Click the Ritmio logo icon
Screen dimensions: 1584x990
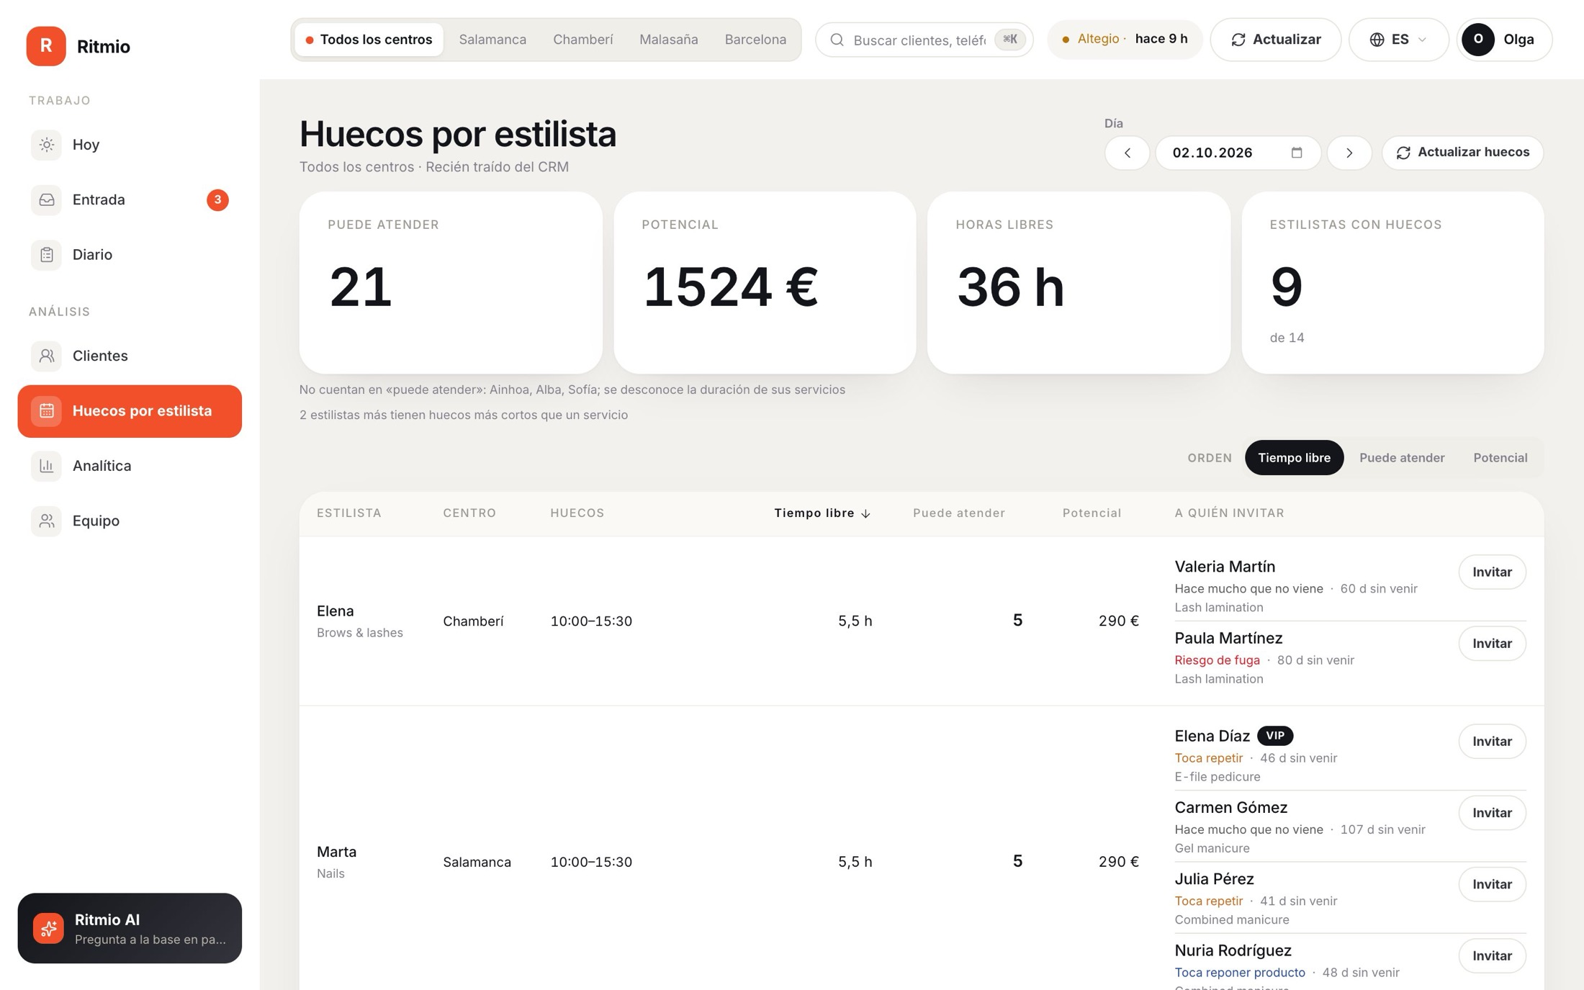(x=46, y=46)
